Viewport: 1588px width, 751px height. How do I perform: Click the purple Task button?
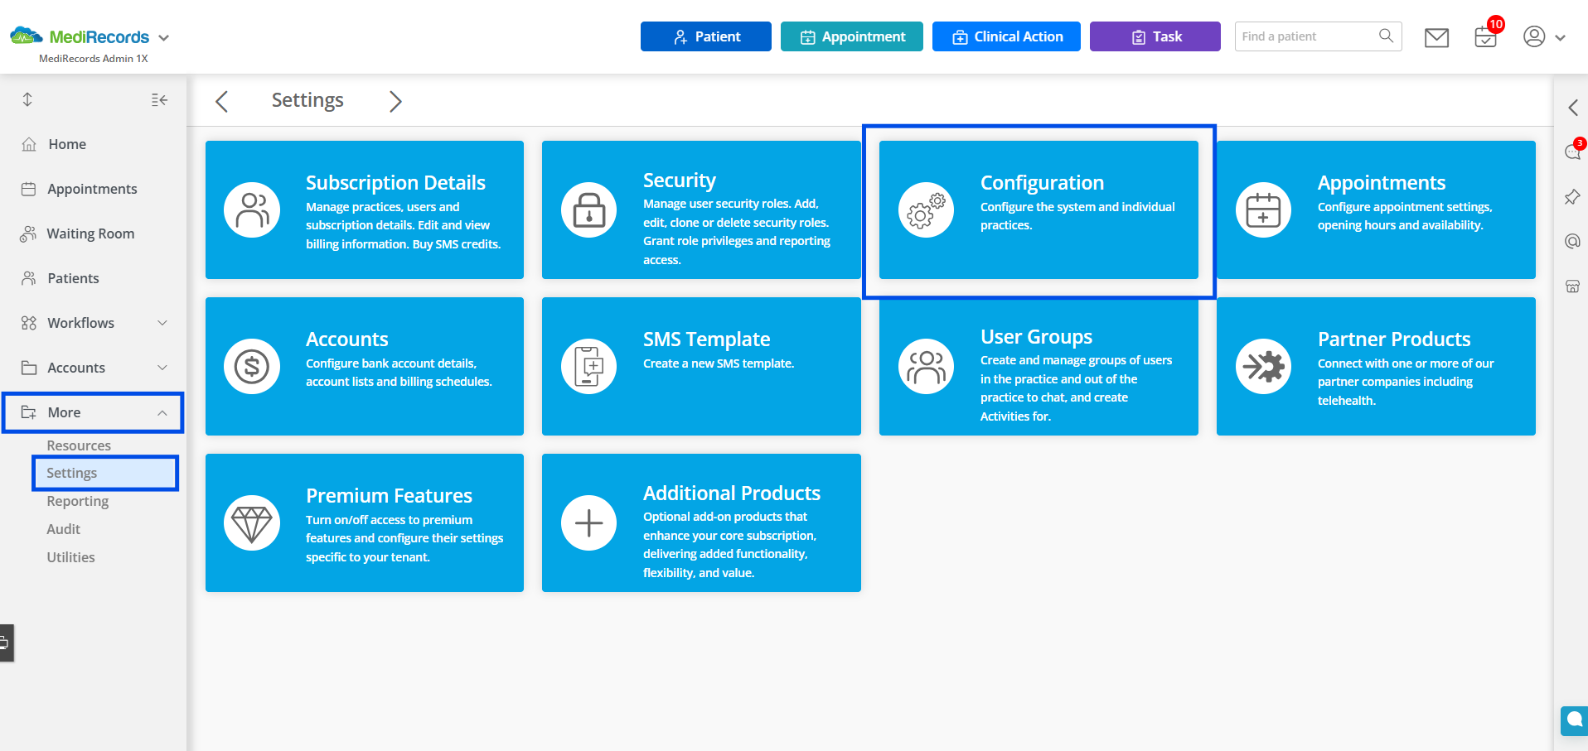click(1155, 36)
